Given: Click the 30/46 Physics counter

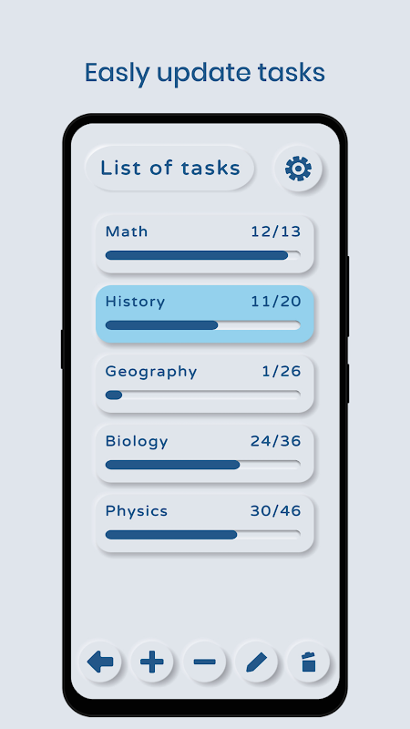Looking at the screenshot, I should (x=276, y=511).
